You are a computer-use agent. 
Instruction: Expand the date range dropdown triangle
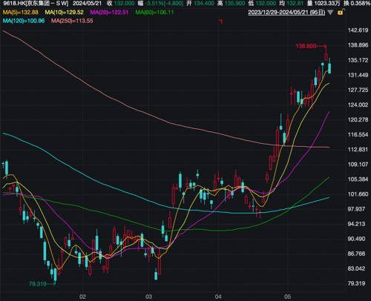point(330,13)
